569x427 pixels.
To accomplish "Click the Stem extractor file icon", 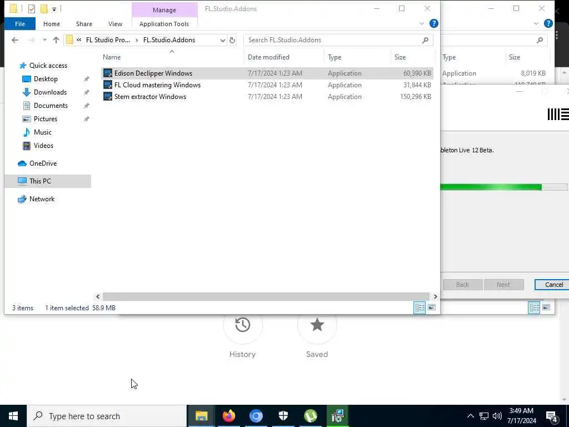I will [x=107, y=96].
